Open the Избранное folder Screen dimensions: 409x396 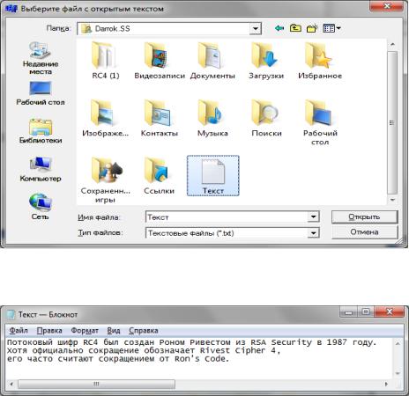[320, 61]
